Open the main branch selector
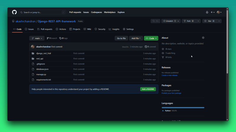 [37, 38]
